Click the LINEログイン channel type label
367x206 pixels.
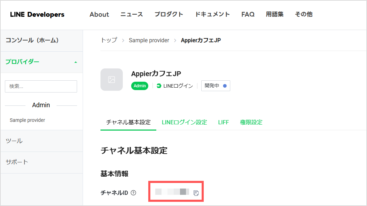tap(178, 86)
